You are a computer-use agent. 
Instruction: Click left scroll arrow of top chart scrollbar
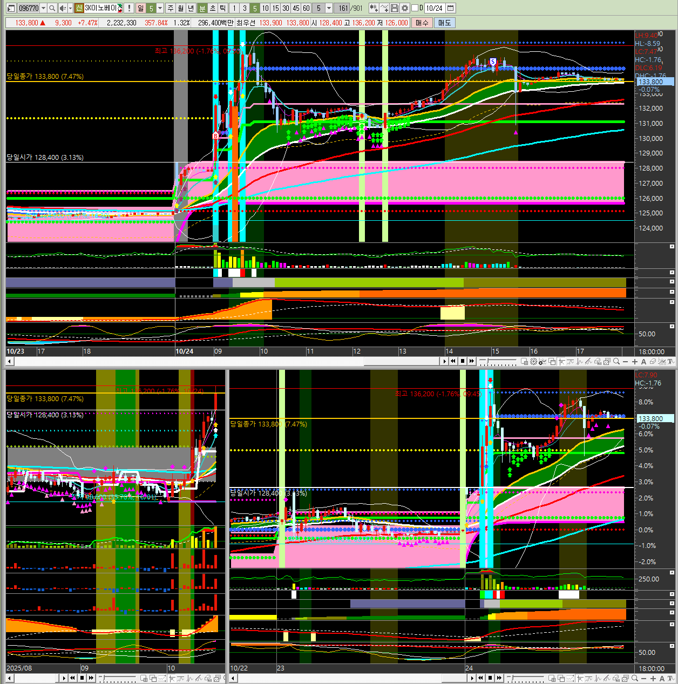click(x=9, y=361)
